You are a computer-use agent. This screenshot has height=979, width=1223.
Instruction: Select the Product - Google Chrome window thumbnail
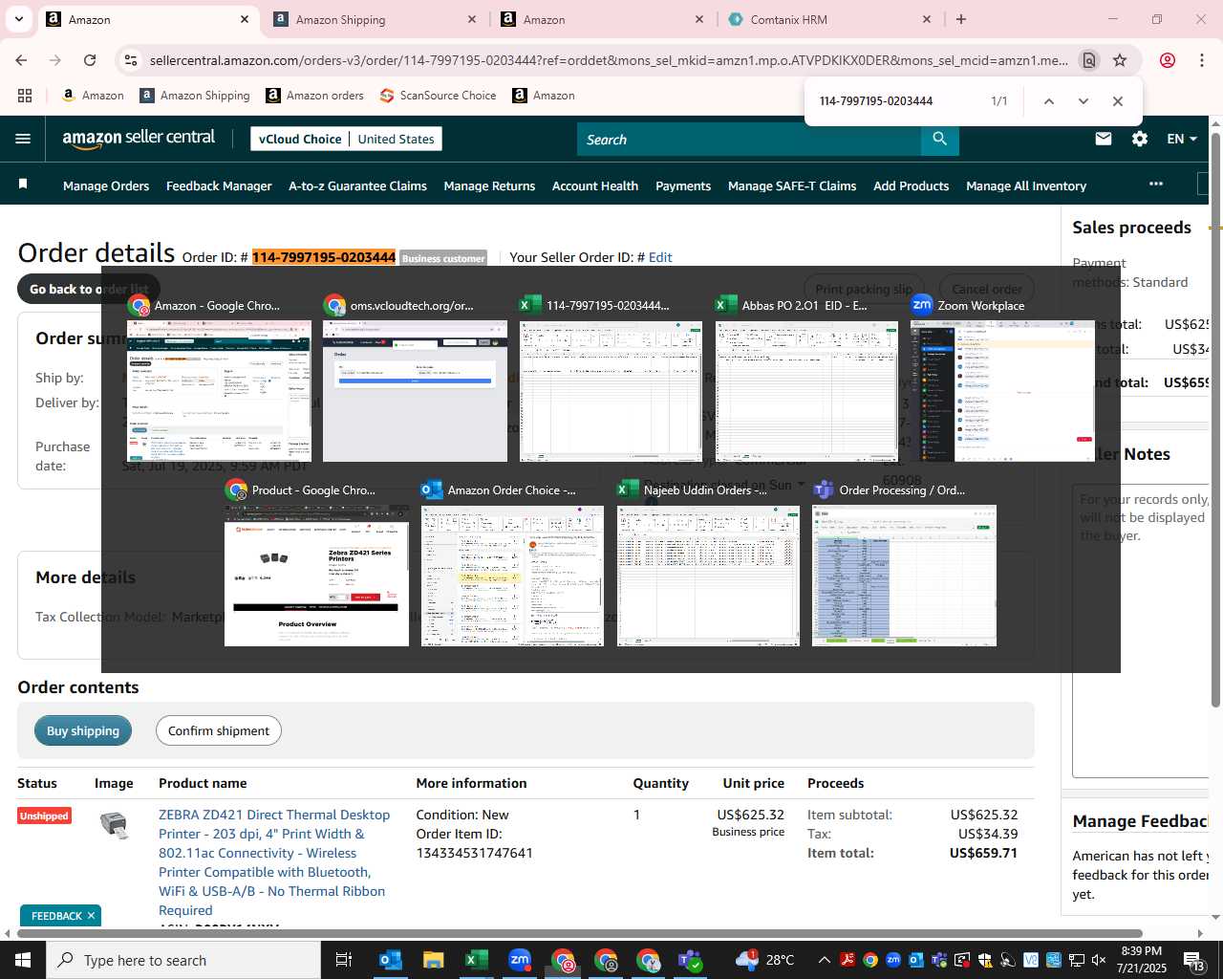point(316,576)
